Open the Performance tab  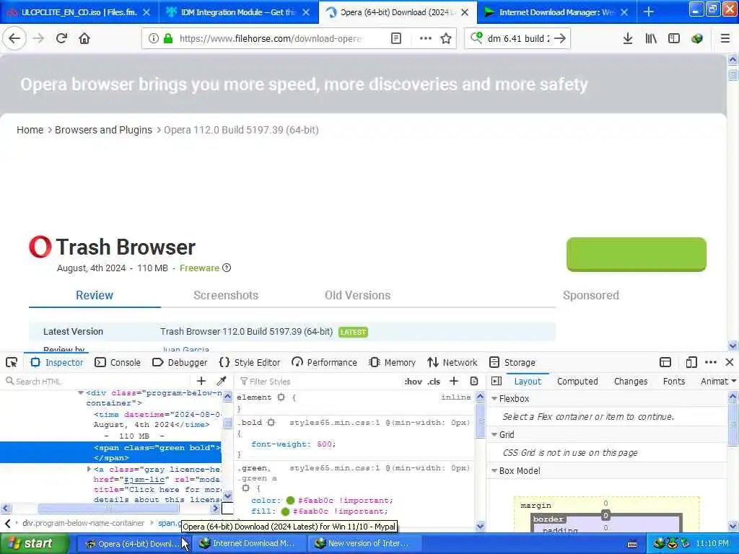324,362
